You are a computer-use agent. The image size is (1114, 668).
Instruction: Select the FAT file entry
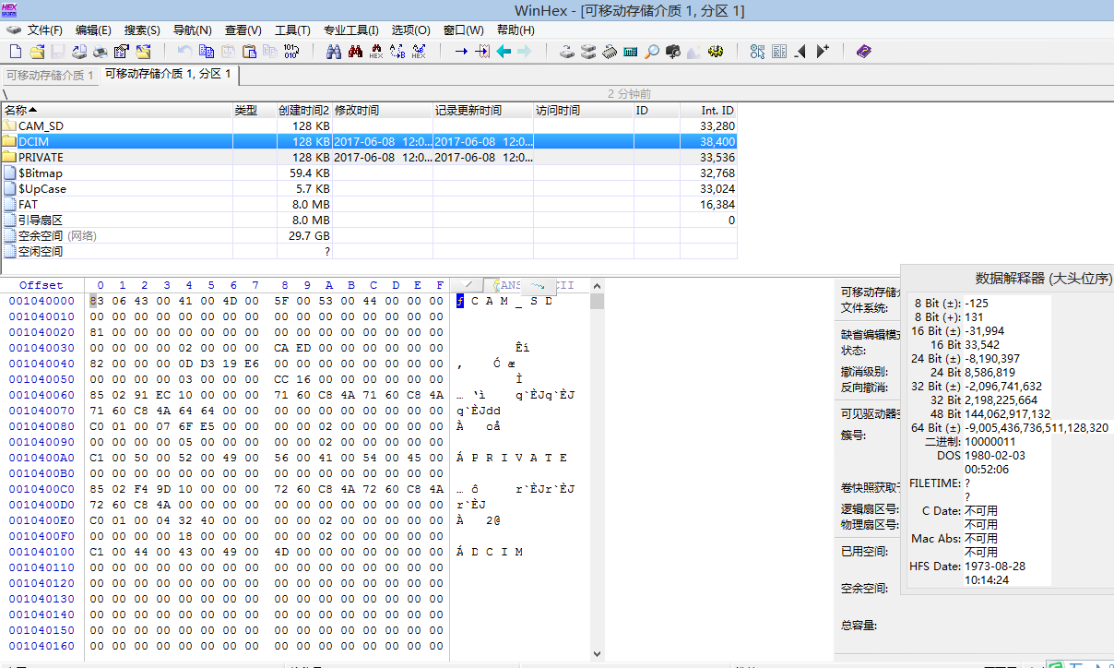coord(369,204)
